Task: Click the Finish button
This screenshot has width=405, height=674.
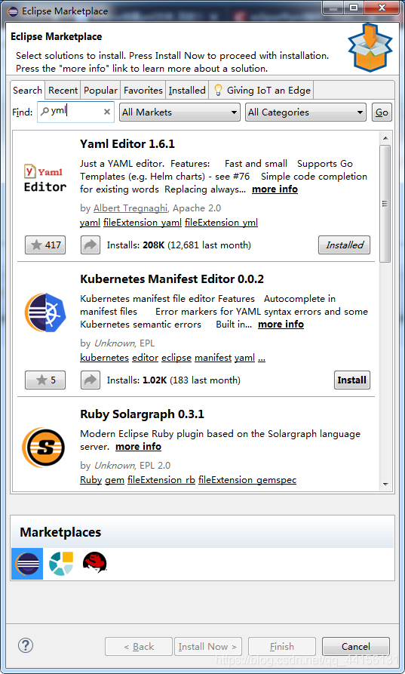Action: (282, 647)
